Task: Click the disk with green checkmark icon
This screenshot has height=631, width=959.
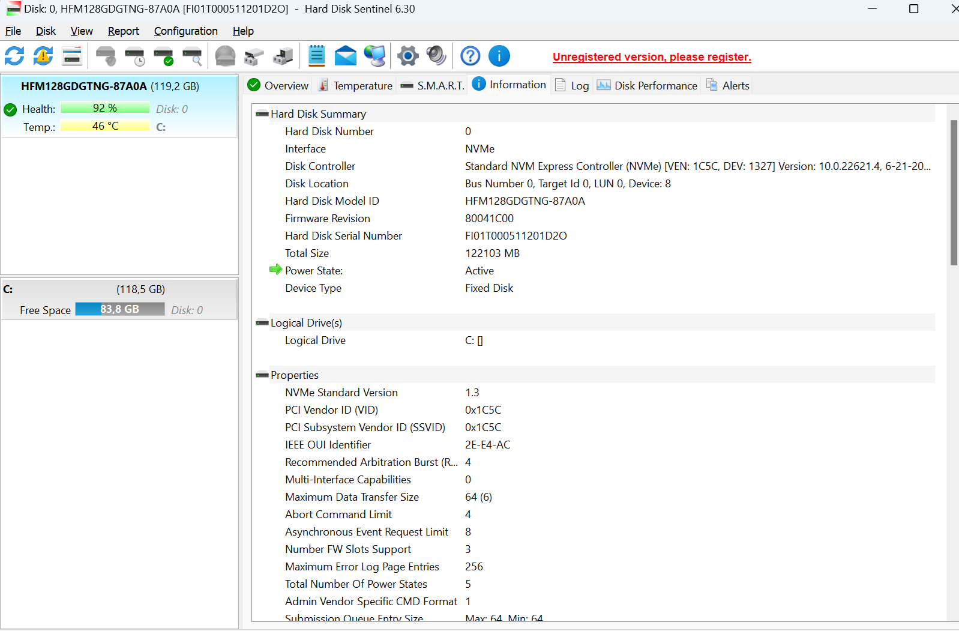Action: pos(163,56)
